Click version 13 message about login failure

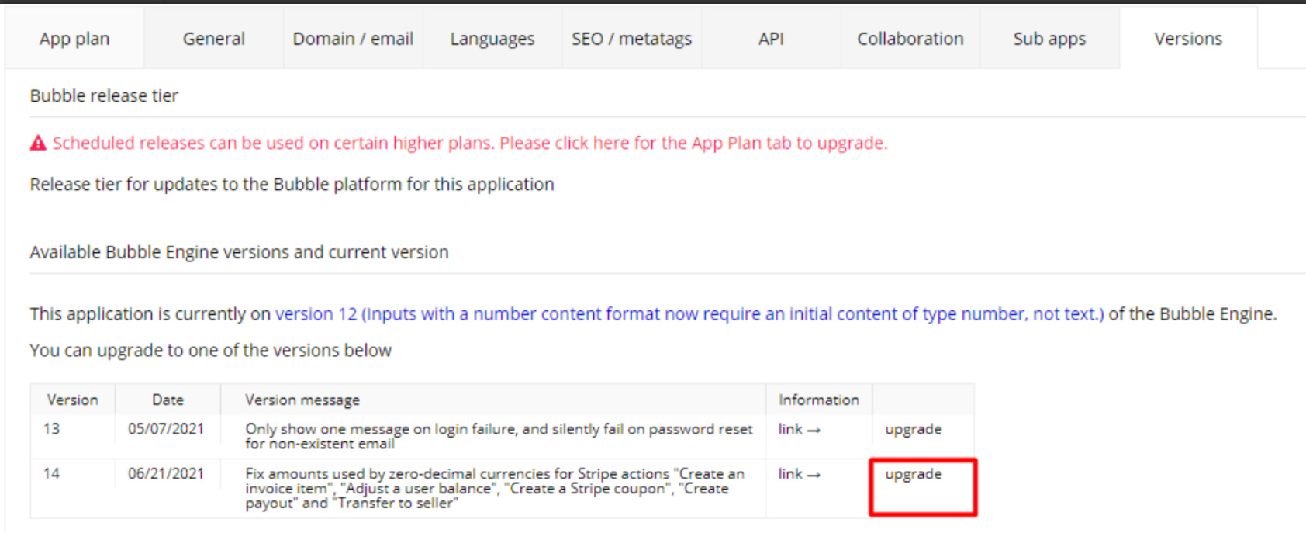[x=499, y=436]
